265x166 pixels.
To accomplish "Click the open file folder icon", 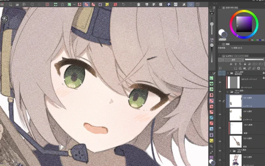I will point(17,4).
